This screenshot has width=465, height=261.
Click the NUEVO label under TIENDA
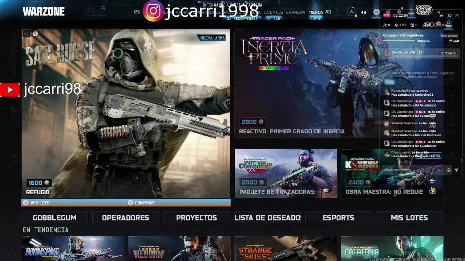tap(316, 18)
